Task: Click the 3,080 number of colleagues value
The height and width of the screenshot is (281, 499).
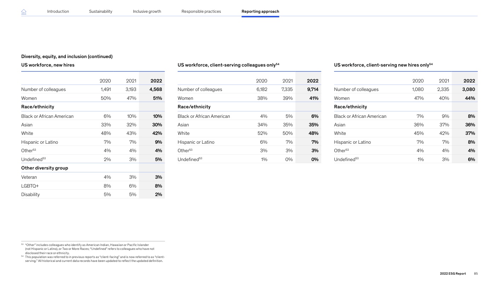Action: pyautogui.click(x=469, y=90)
